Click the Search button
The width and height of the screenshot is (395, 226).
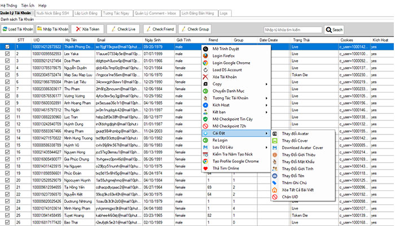tap(334, 30)
